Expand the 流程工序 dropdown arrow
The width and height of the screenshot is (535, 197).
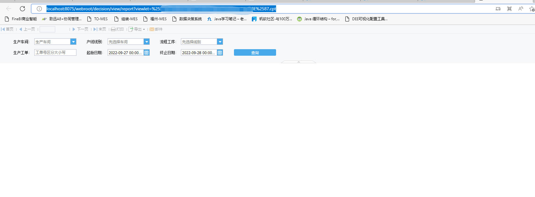220,42
